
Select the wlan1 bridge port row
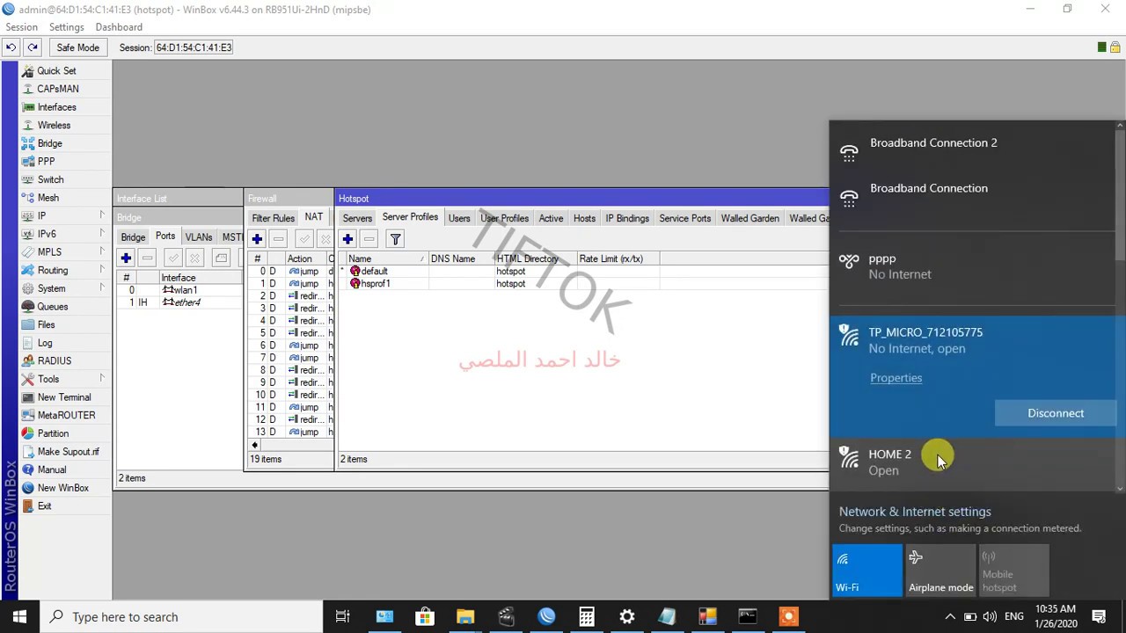(180, 290)
